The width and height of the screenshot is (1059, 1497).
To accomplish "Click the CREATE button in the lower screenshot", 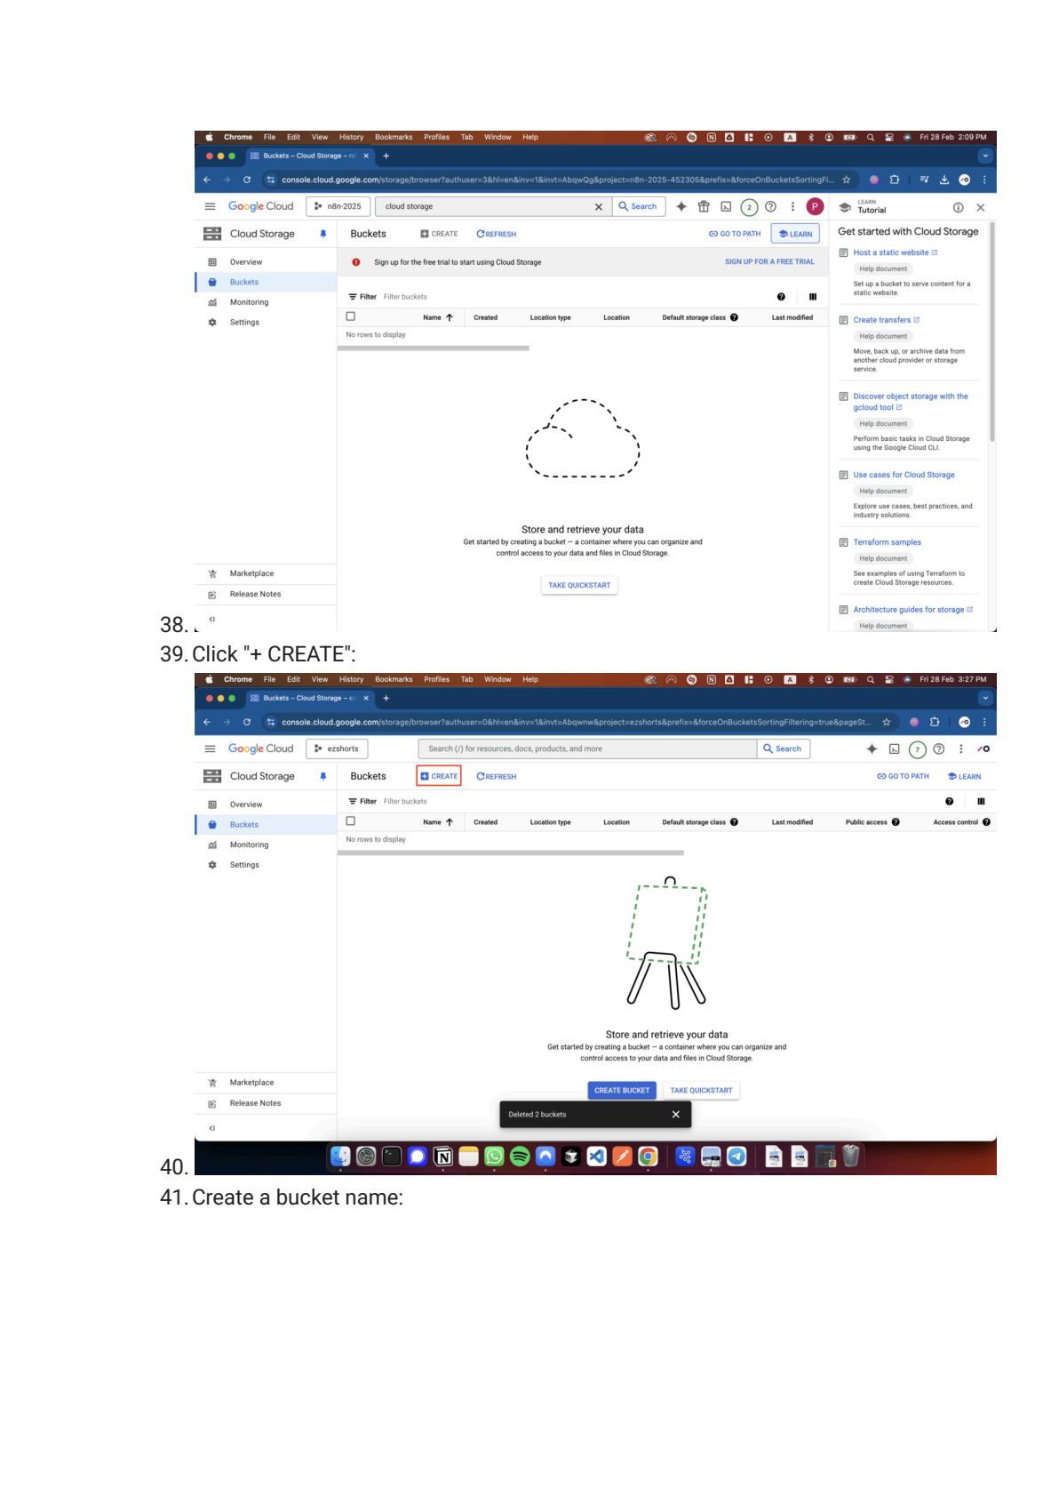I will pos(439,776).
